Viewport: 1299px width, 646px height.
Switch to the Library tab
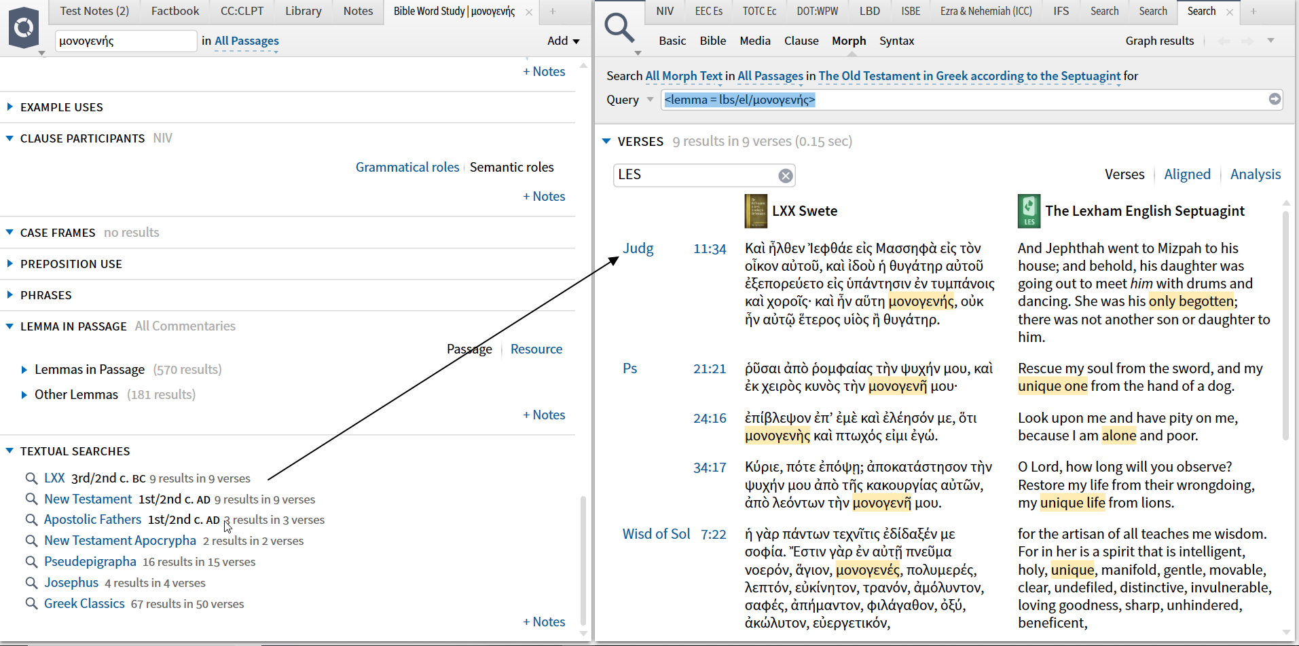point(304,12)
